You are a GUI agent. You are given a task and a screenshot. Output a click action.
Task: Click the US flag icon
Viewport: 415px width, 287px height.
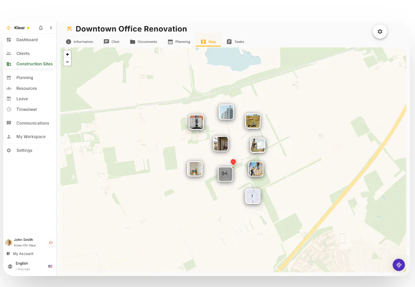pos(50,266)
